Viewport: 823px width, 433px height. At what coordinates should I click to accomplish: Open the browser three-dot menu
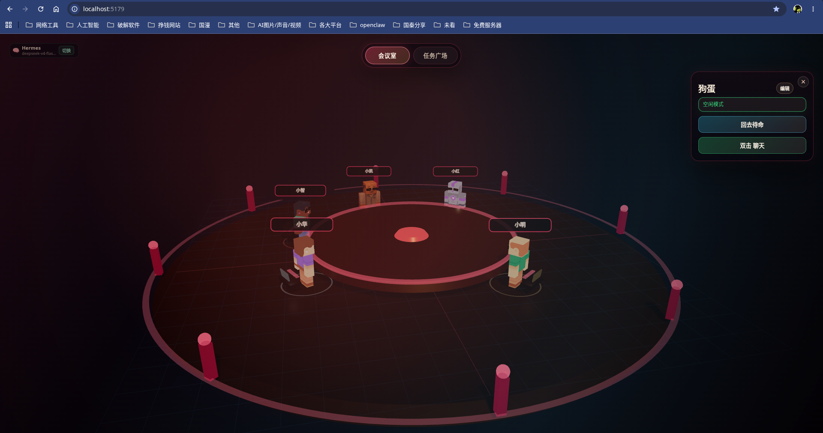point(813,9)
